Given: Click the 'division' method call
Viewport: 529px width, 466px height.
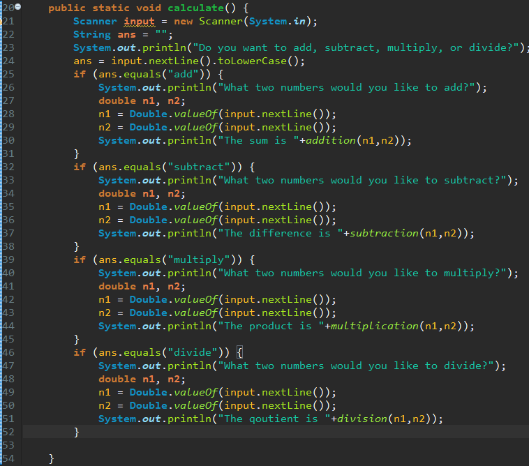Looking at the screenshot, I should click(x=362, y=419).
